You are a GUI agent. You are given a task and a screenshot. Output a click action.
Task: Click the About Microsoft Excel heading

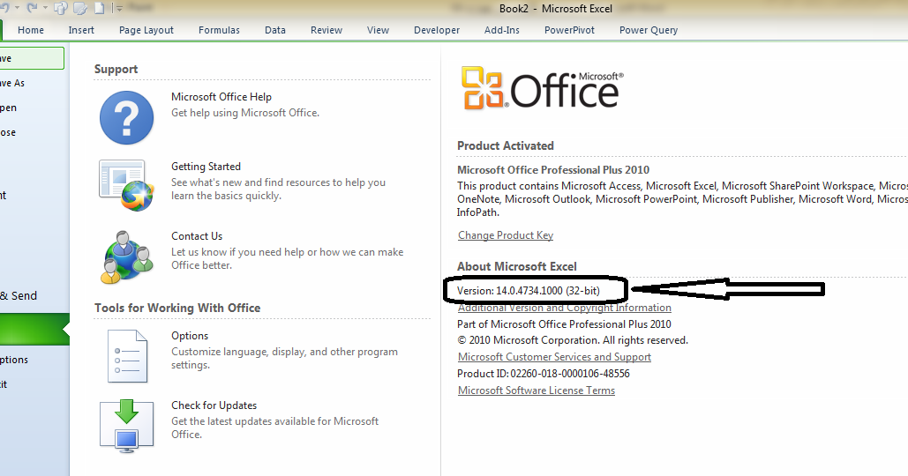tap(516, 266)
